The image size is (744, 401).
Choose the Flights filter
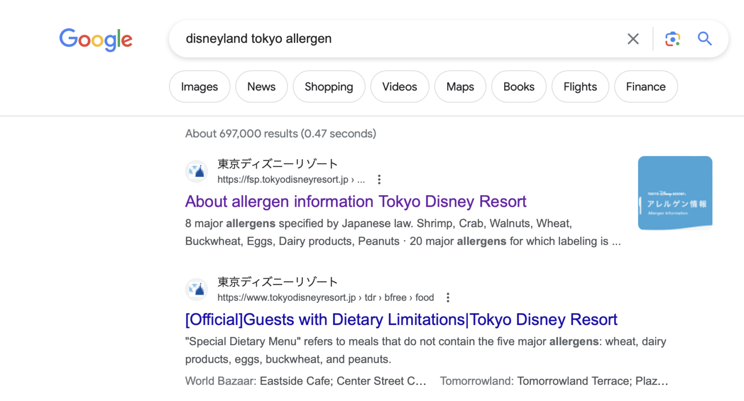tap(580, 87)
